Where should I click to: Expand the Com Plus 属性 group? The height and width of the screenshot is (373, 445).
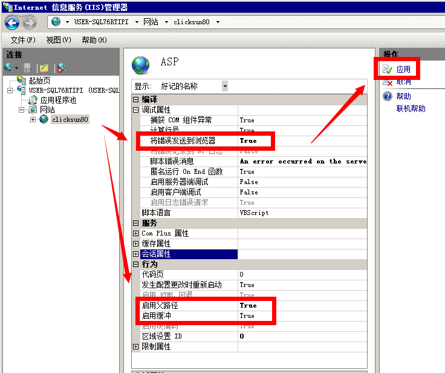point(135,233)
